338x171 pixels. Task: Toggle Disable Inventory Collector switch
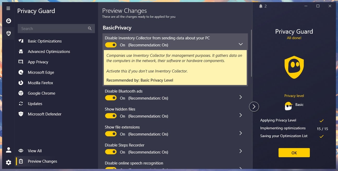[x=111, y=45]
